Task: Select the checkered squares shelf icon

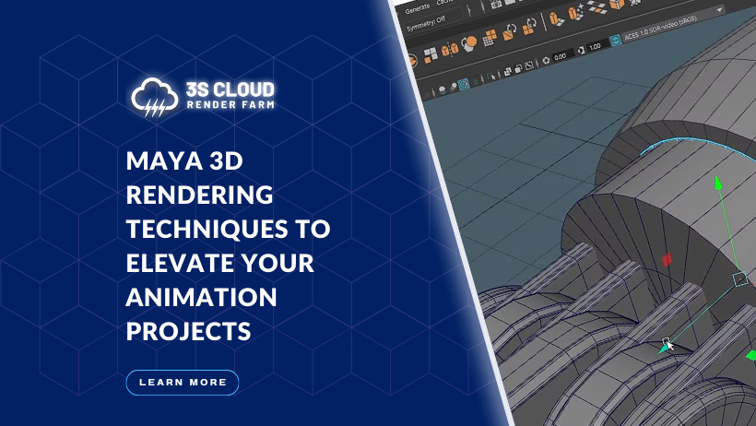Action: pos(597,6)
